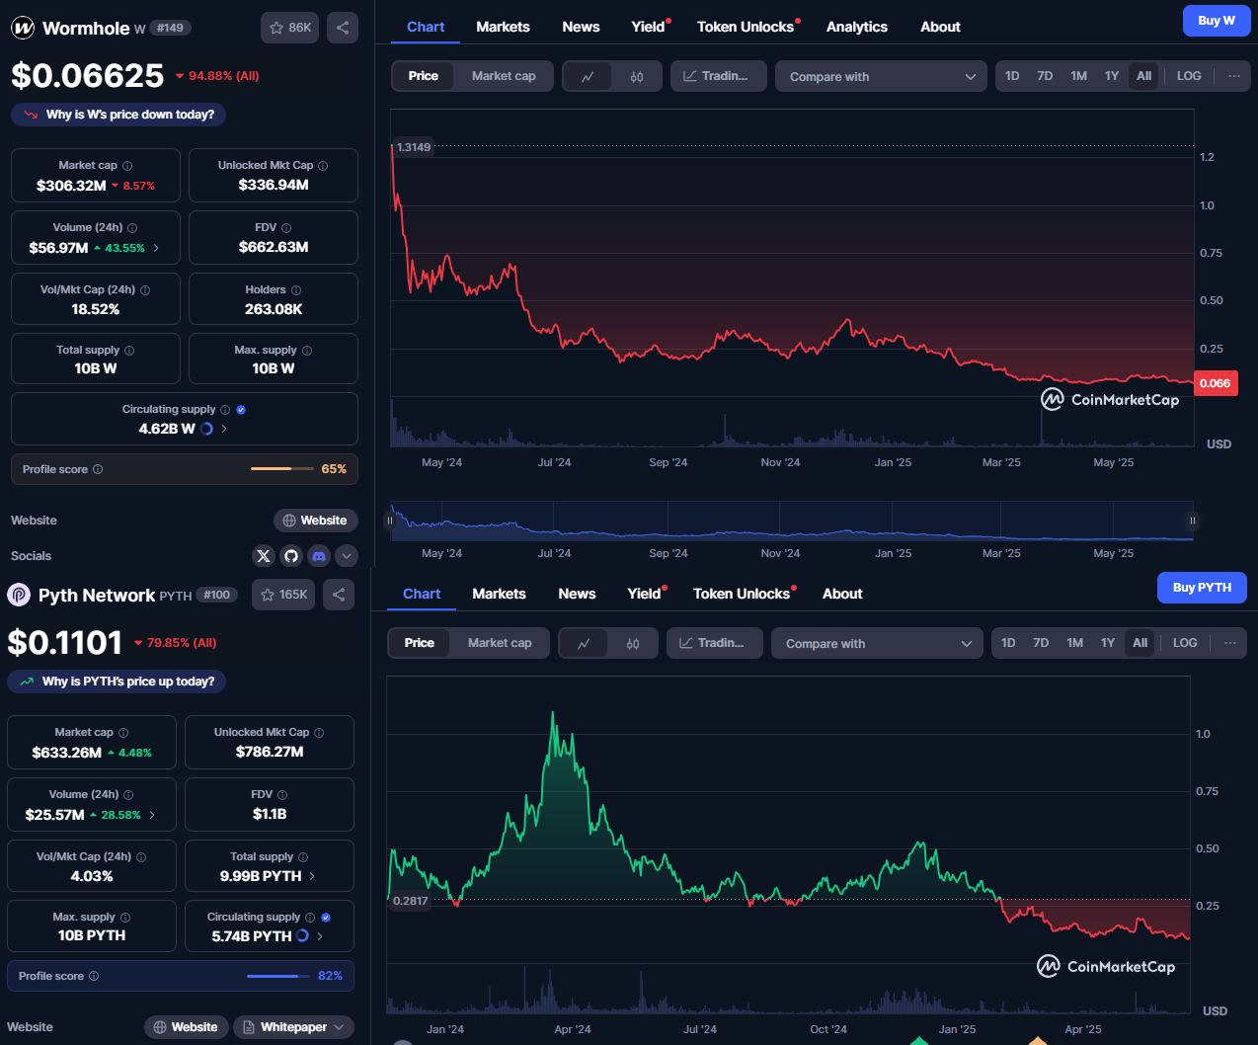
Task: Open Pyth Whitepaper dropdown
Action: point(293,1027)
